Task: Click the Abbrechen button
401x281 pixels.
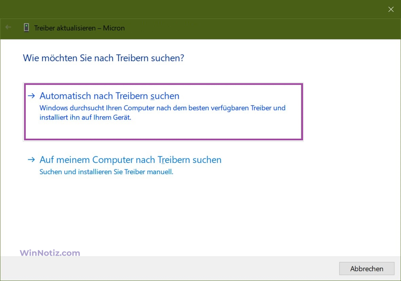Action: (x=366, y=268)
